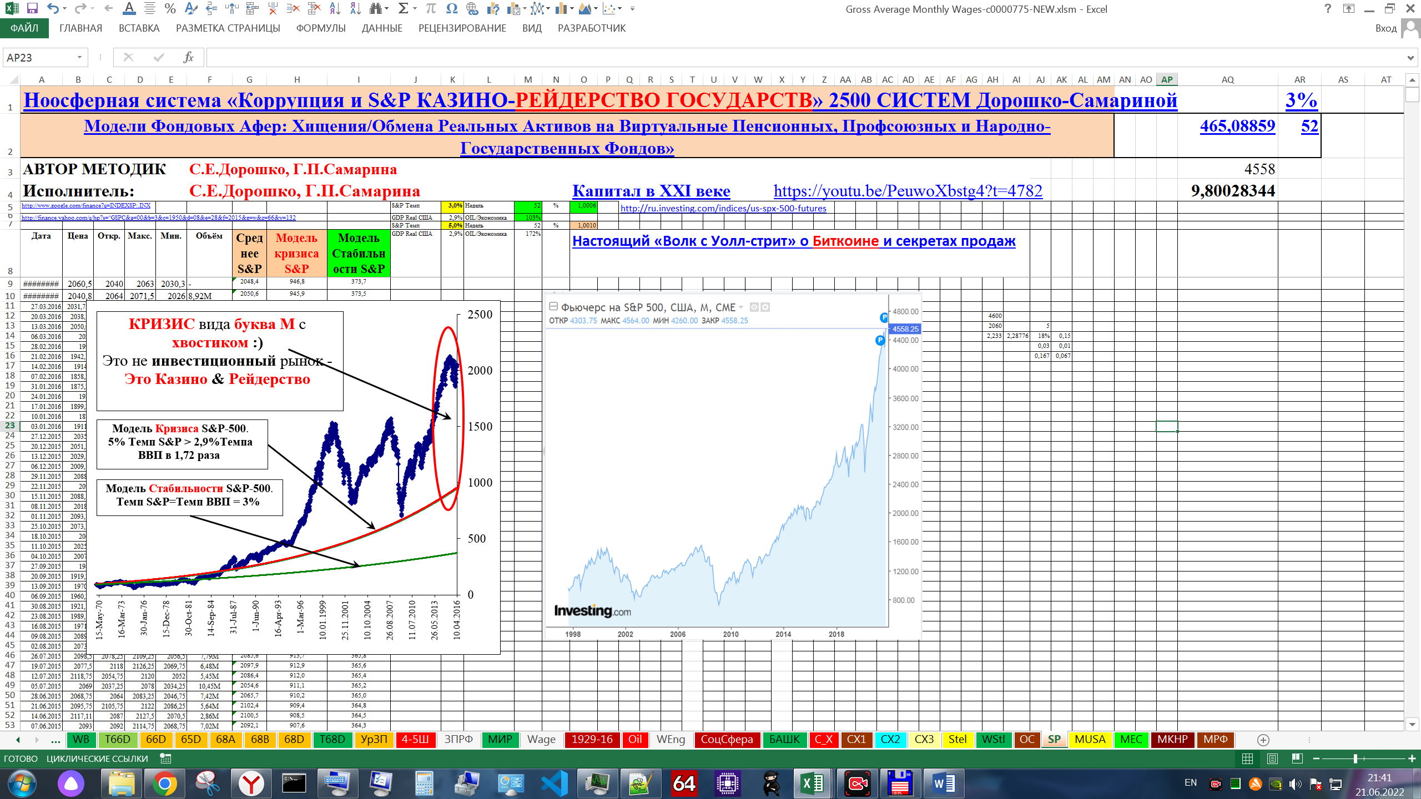Click the Find binoculars icon

click(376, 8)
